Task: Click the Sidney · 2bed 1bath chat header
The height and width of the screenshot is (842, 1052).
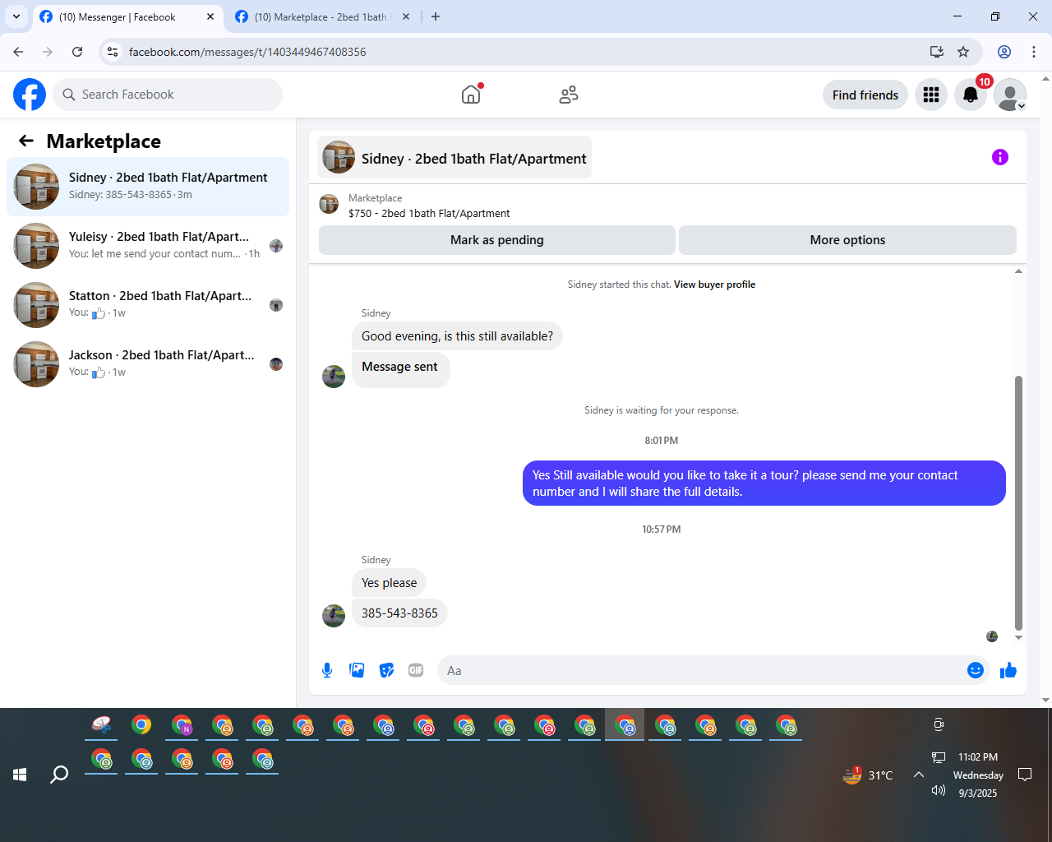Action: tap(454, 157)
